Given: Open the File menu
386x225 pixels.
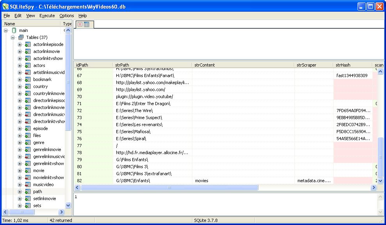Looking at the screenshot, I should (x=7, y=16).
